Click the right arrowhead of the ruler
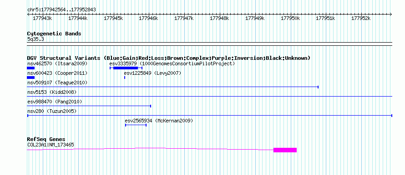Viewport: 405px width, 175px height. 391,14
